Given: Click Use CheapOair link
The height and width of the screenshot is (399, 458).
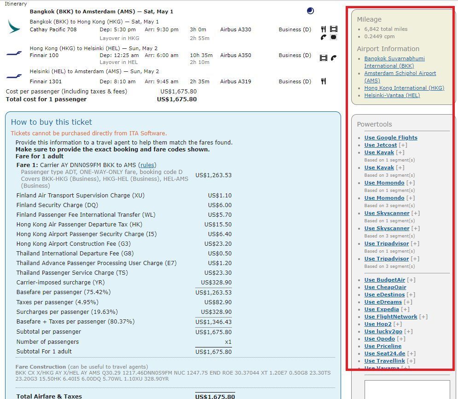Looking at the screenshot, I should click(x=385, y=287).
